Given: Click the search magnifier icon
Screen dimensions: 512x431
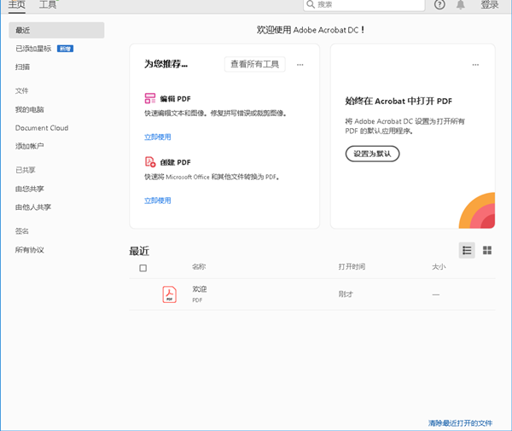Looking at the screenshot, I should 310,5.
